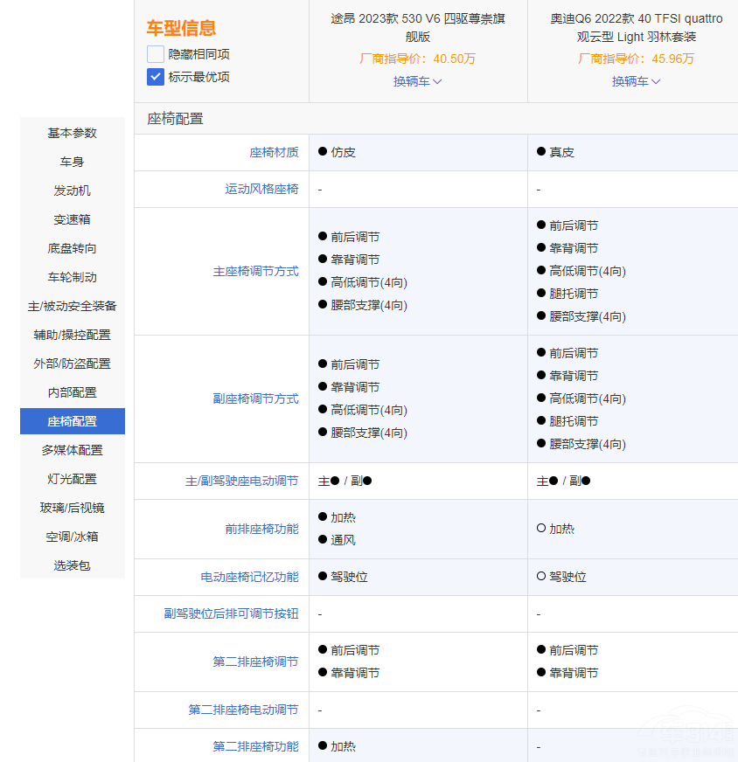Open 换辆车 dropdown for 途昂 2023款
The height and width of the screenshot is (762, 738).
pos(417,81)
